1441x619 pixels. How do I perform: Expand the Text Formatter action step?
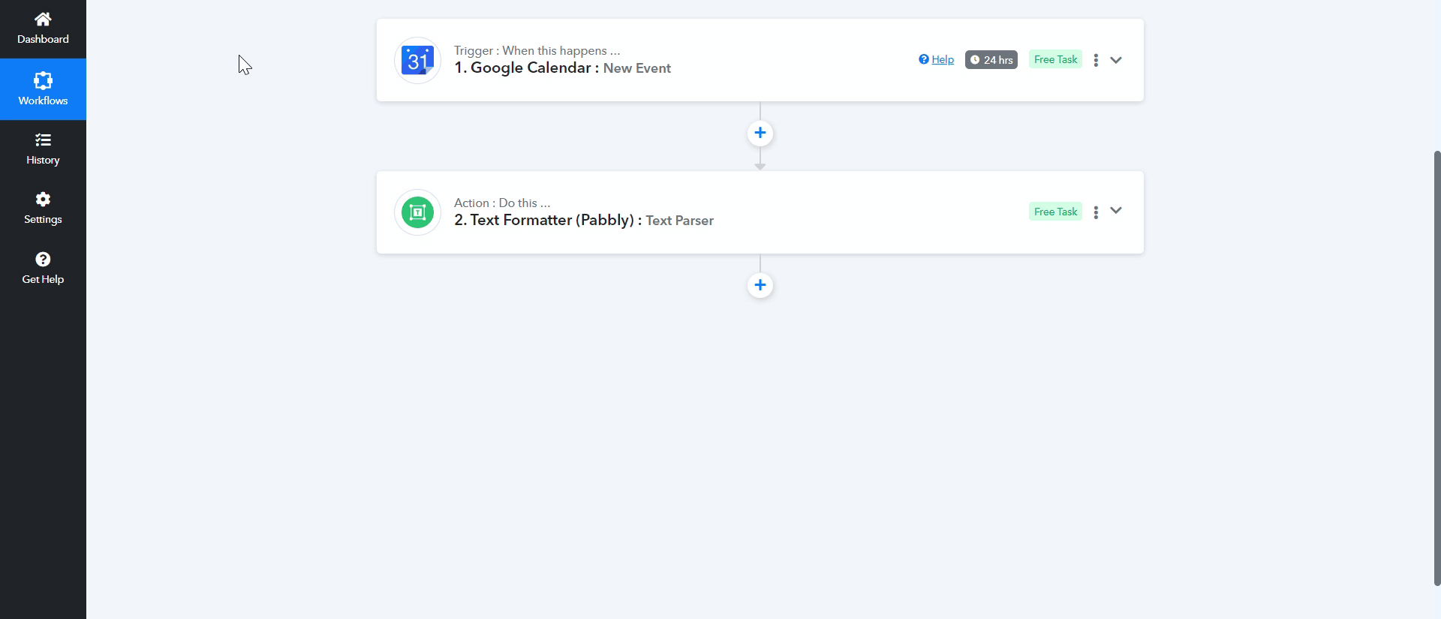point(1116,211)
